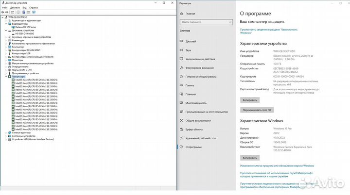The height and width of the screenshot is (195, 350).
Task: Open Память storage icon entry
Action: (x=181, y=85)
